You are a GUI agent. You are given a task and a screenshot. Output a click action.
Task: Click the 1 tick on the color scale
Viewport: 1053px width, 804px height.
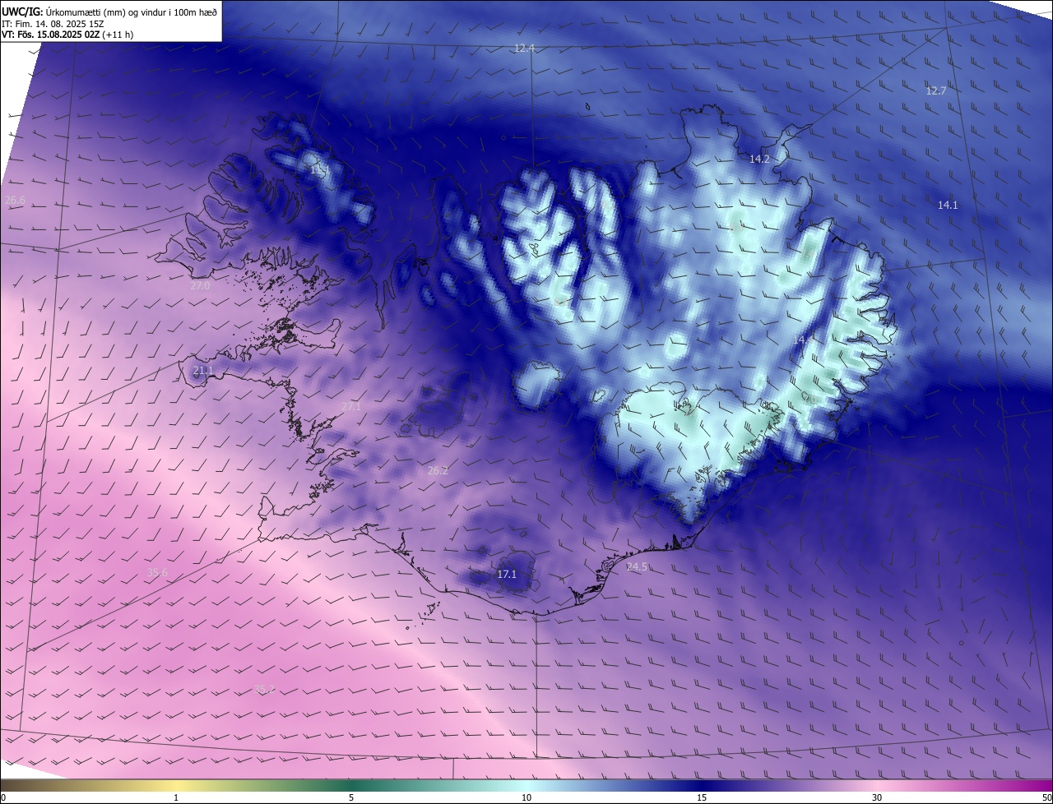(176, 797)
